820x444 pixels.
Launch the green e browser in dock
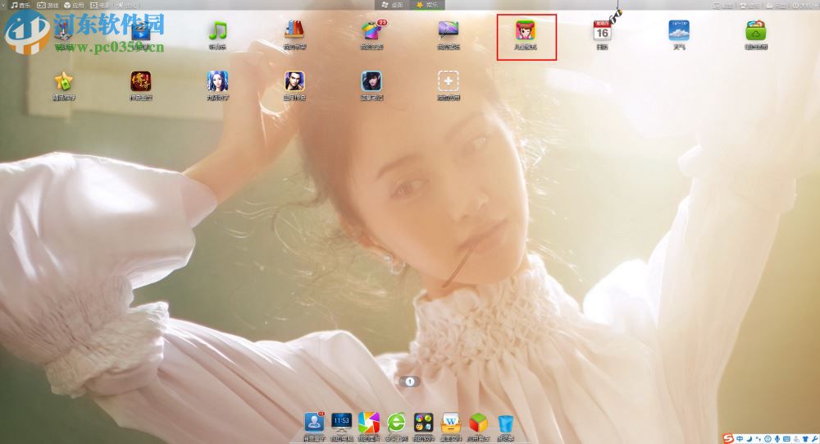point(397,422)
